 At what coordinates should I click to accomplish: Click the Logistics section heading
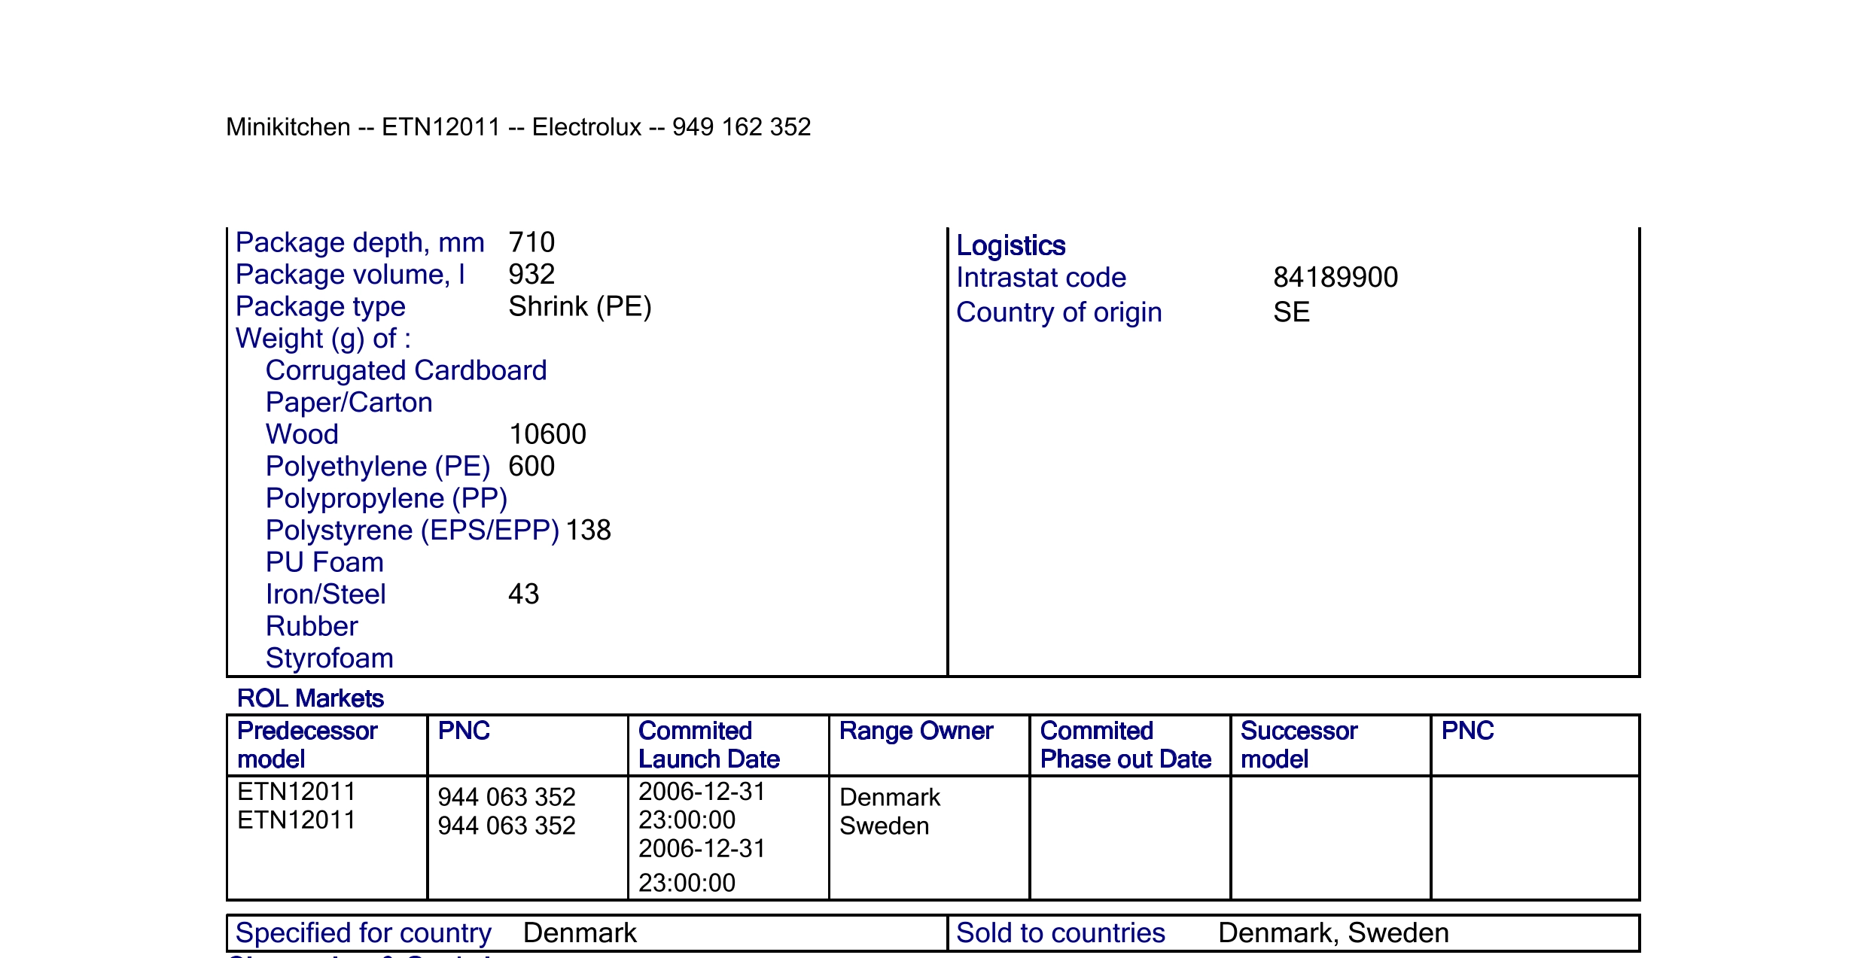tap(1010, 246)
